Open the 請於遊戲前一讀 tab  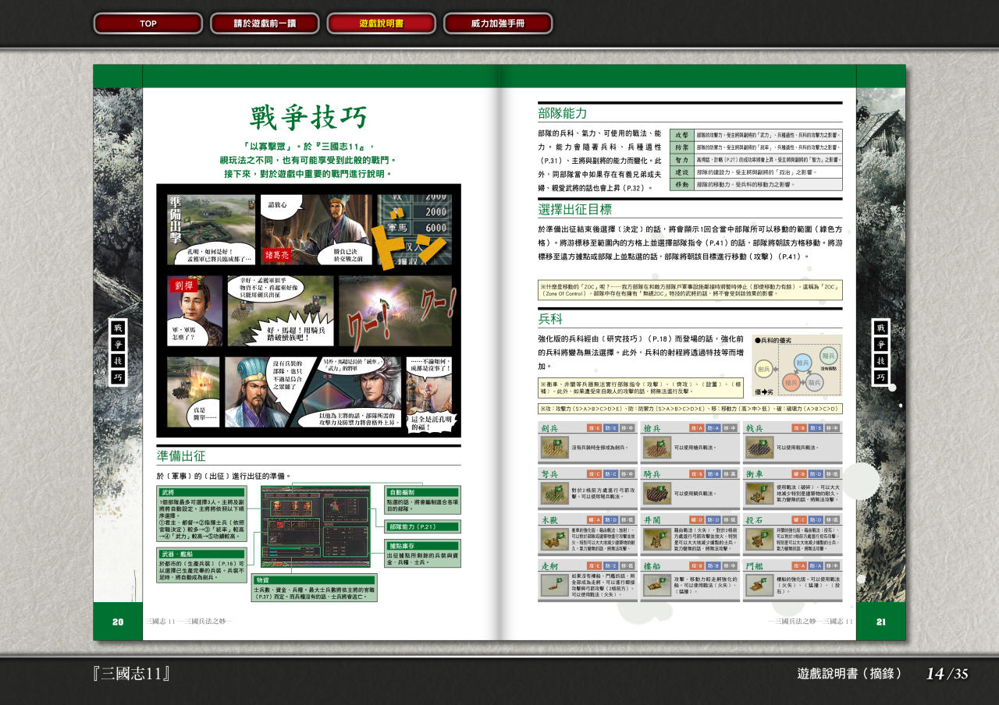(x=265, y=23)
